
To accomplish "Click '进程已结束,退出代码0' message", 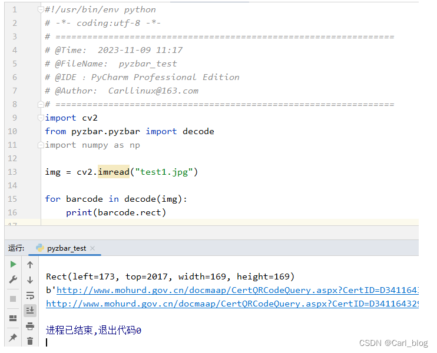I will (x=94, y=331).
